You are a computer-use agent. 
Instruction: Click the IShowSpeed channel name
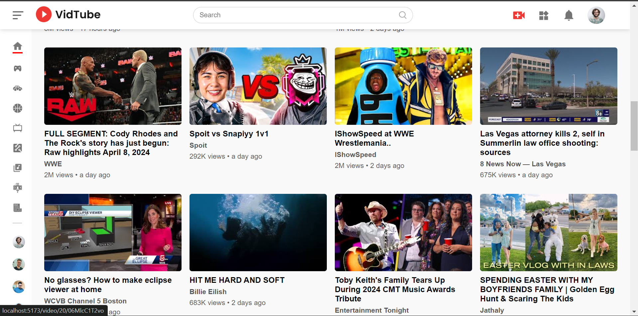coord(355,155)
